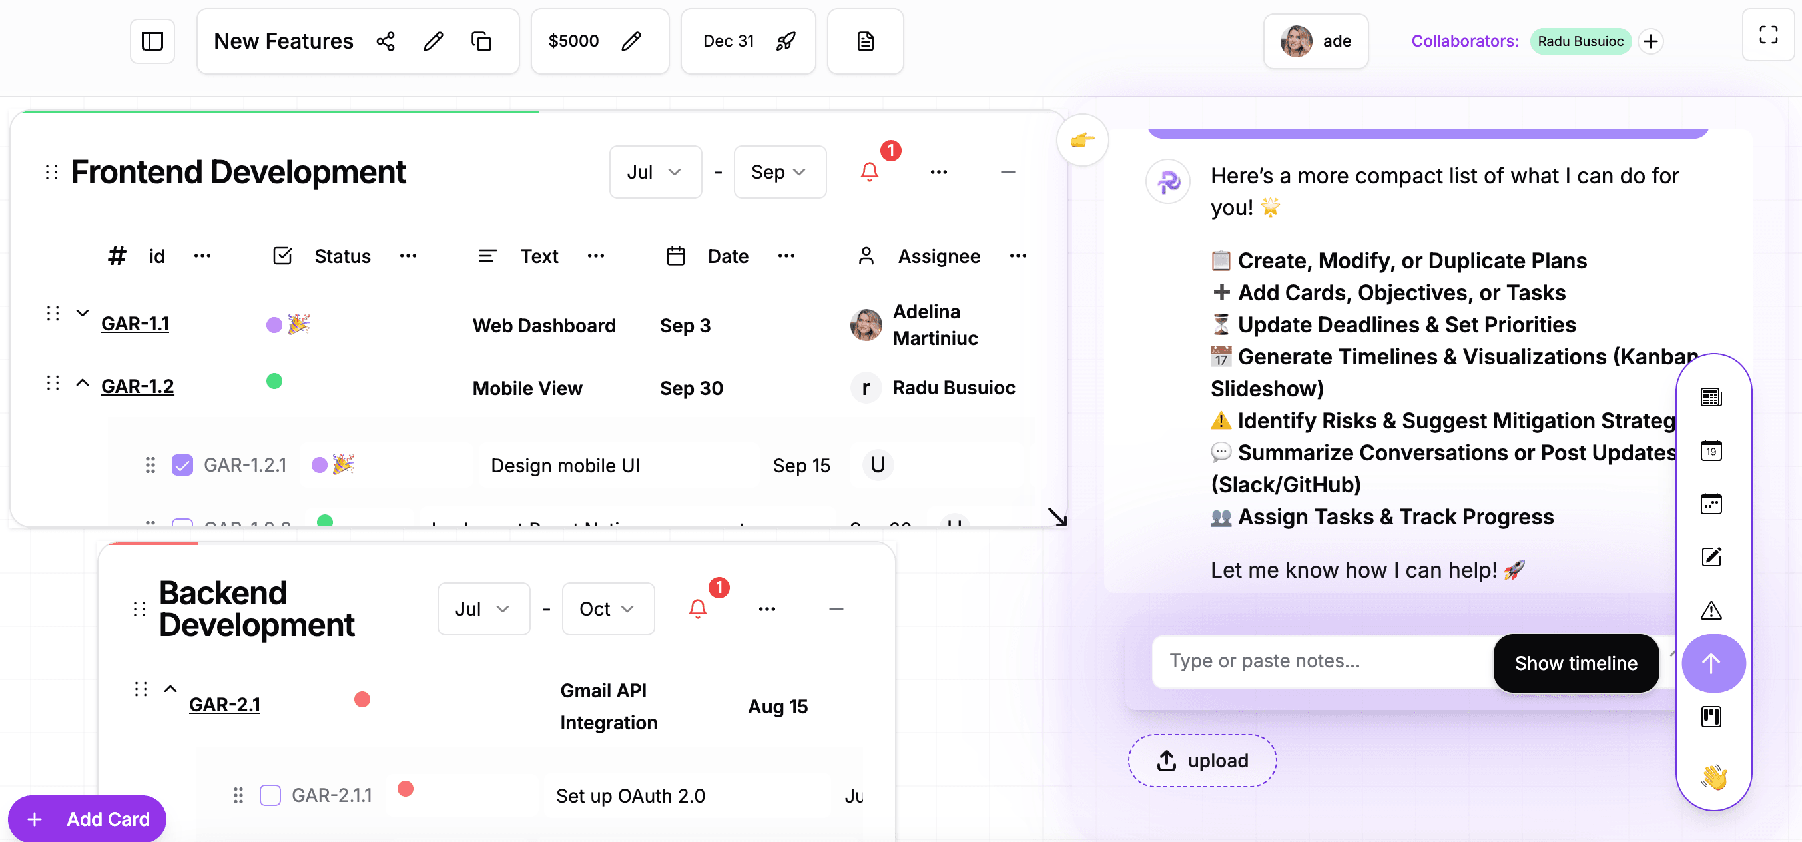Open the notifications bell on Frontend Development
The image size is (1802, 842).
click(x=870, y=171)
